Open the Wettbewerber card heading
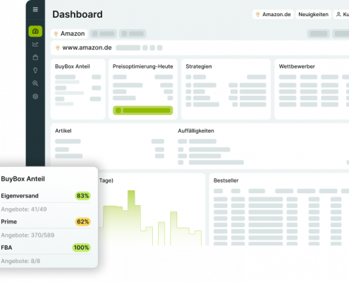 pos(297,66)
